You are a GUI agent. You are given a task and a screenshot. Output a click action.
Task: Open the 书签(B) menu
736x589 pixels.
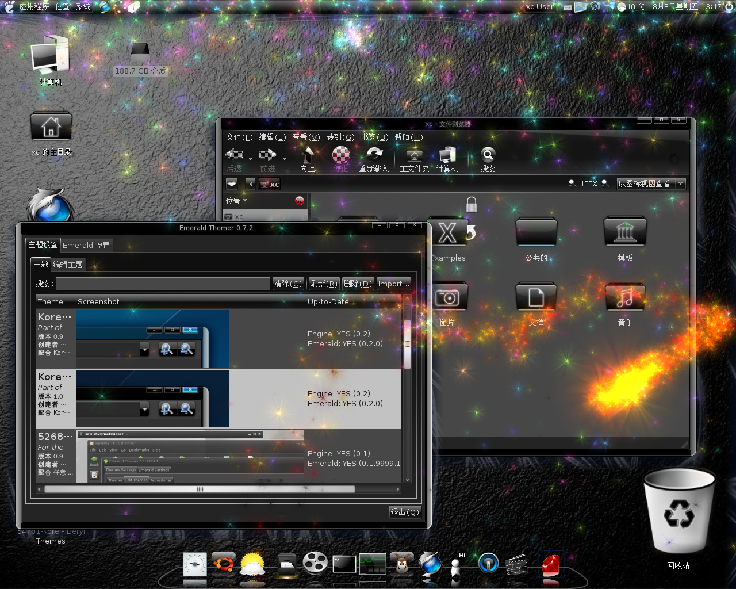click(375, 137)
